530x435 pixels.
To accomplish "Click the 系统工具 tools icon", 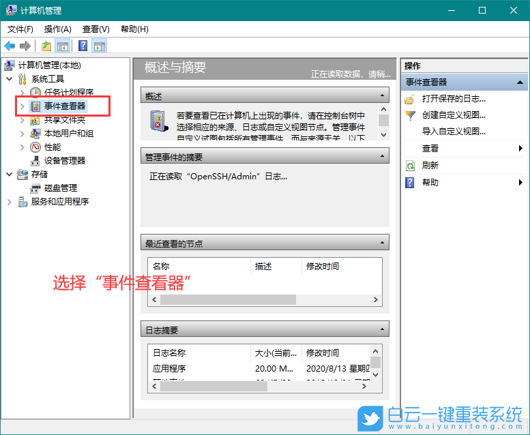I will (x=23, y=79).
